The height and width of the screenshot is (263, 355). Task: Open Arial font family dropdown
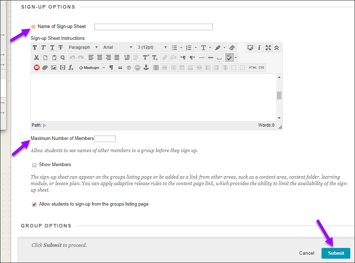click(118, 48)
